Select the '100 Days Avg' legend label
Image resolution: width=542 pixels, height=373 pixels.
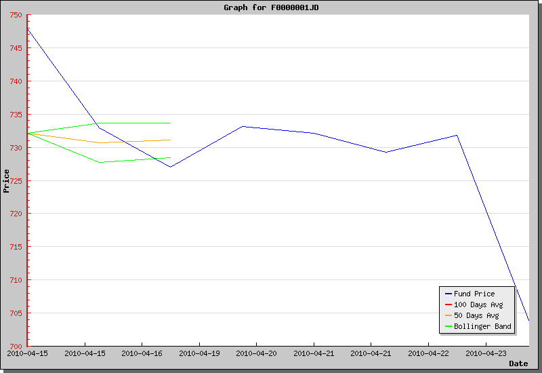[x=478, y=305]
